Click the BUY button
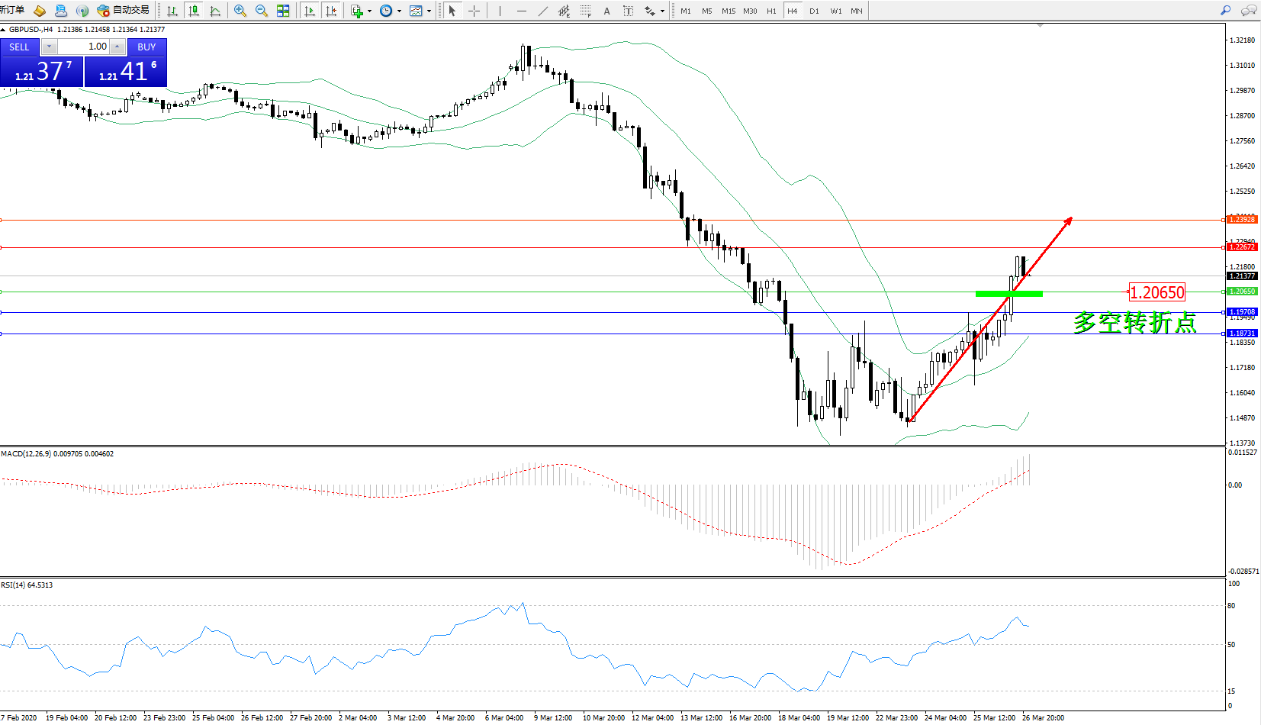Viewport: 1261px width, 725px height. click(146, 47)
